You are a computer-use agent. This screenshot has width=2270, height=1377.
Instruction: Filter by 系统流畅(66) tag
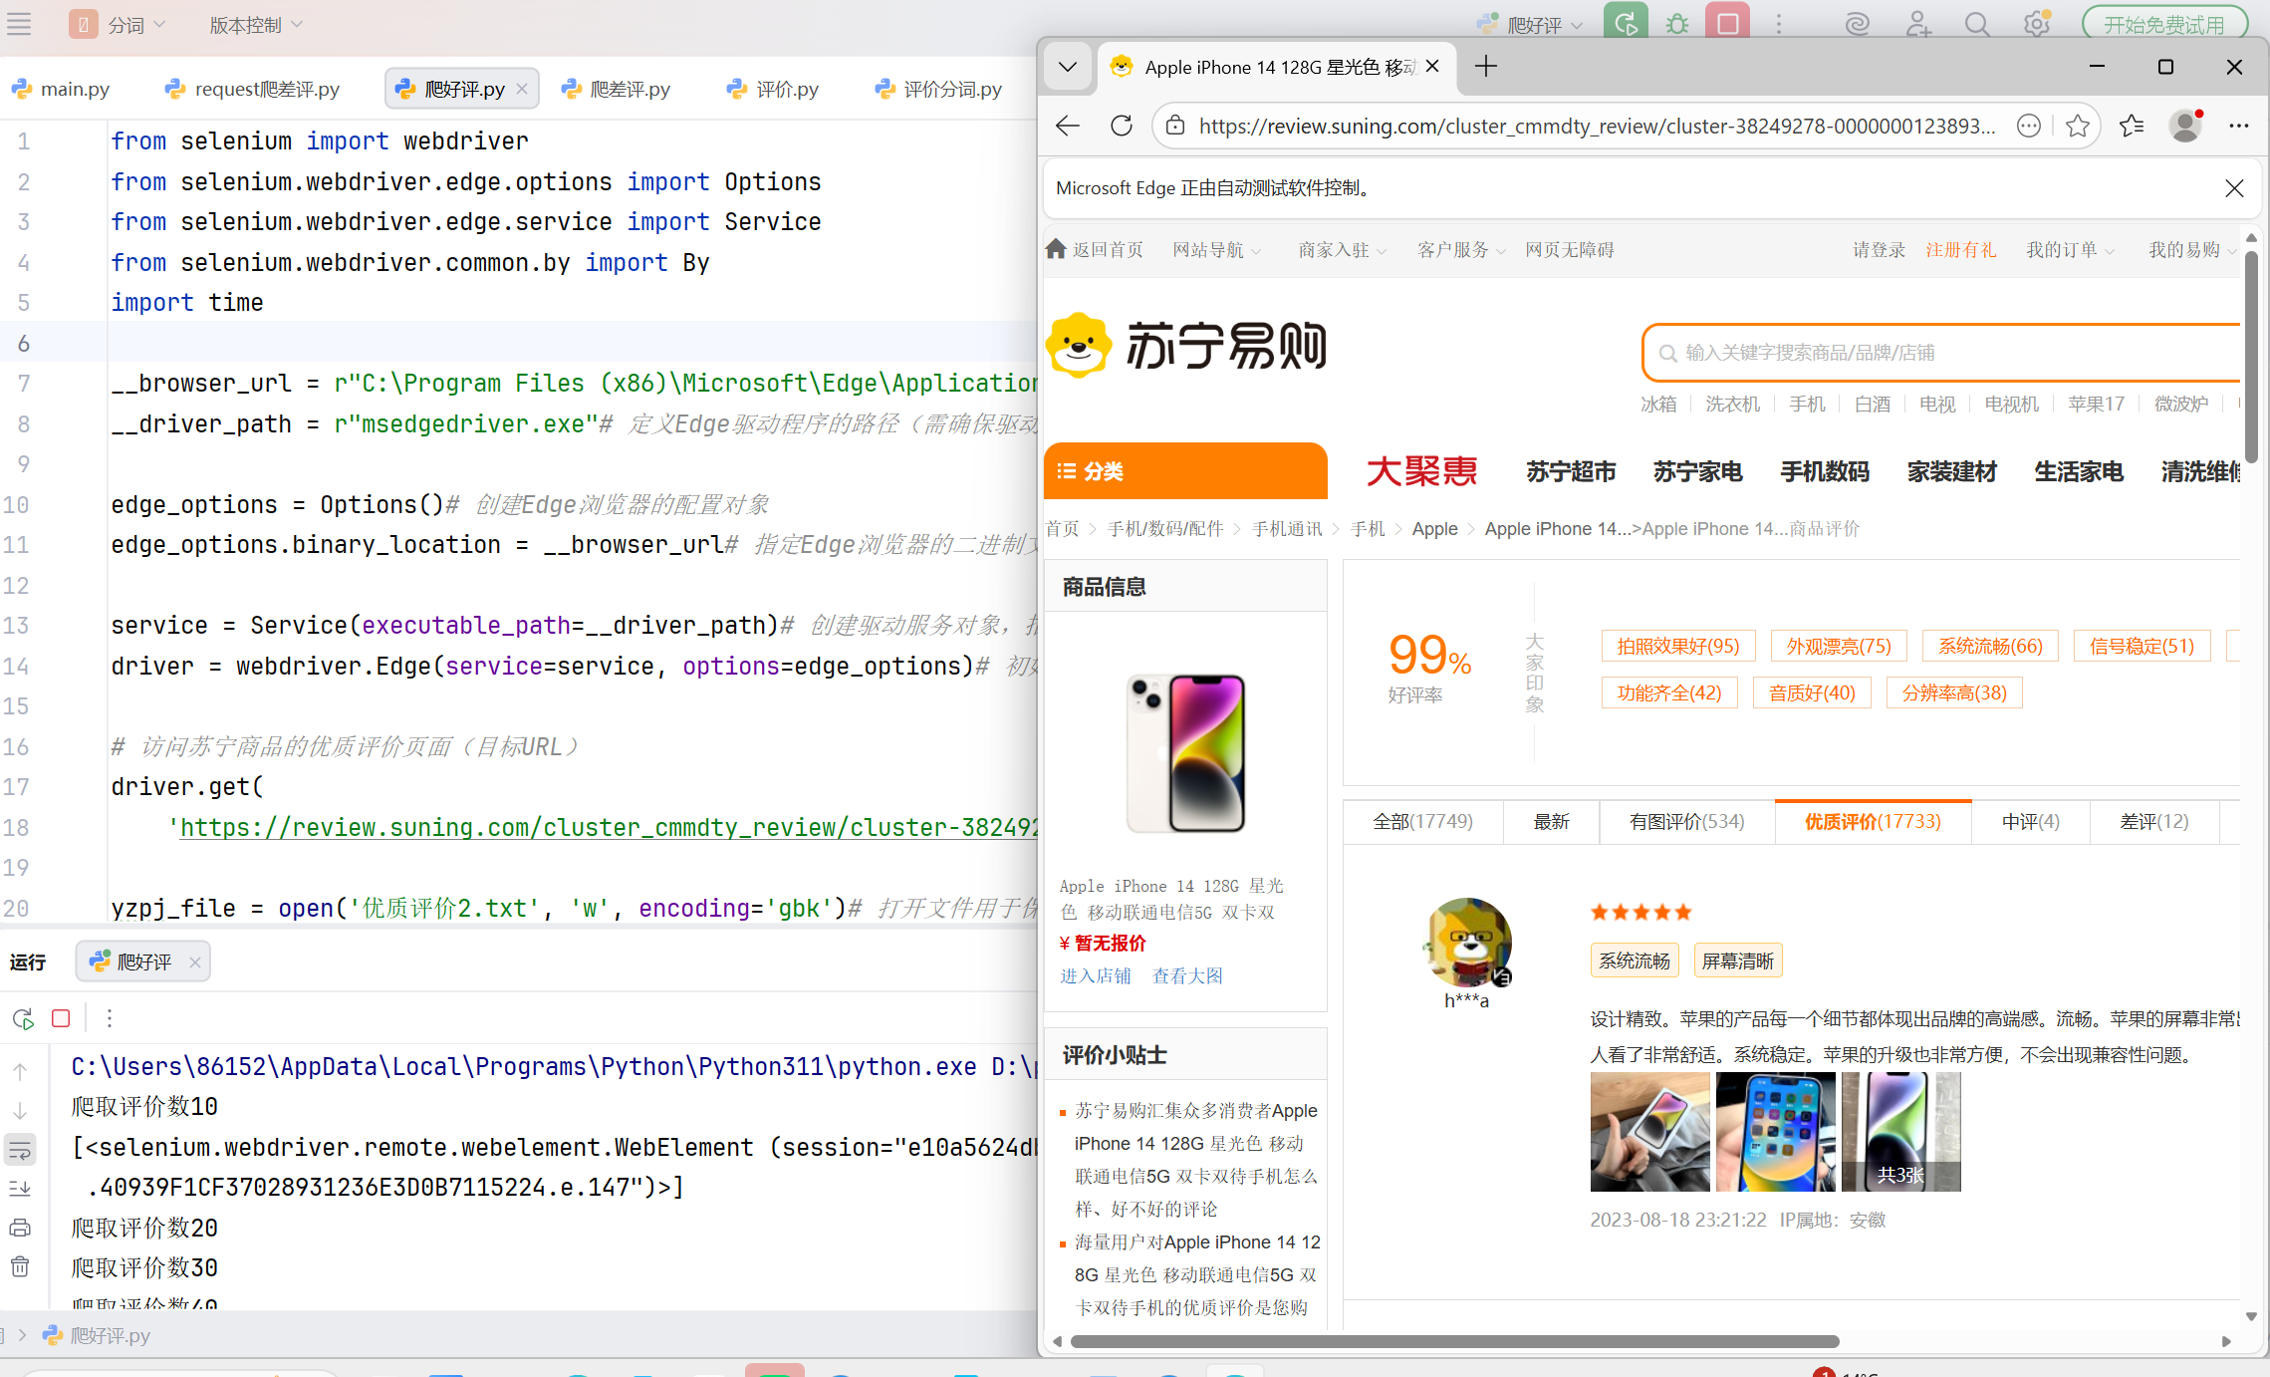click(x=1990, y=647)
